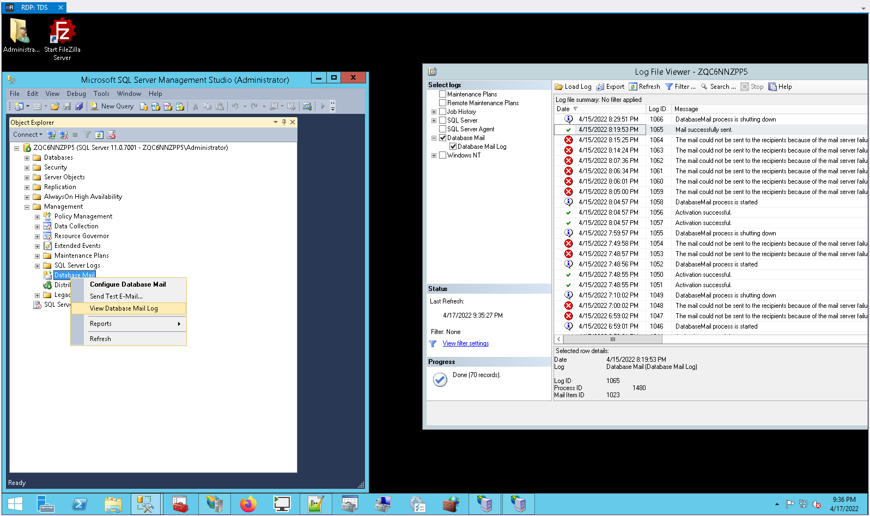Choose Send Test E-Mail from context menu
The image size is (870, 516).
[129, 296]
